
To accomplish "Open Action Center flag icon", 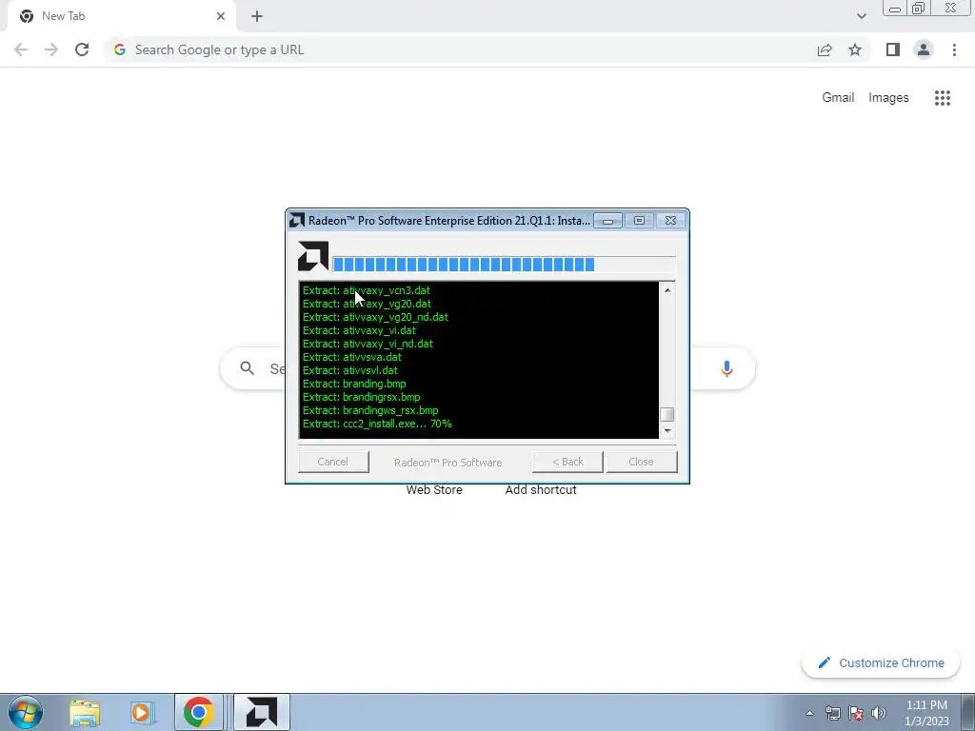I will [x=856, y=713].
